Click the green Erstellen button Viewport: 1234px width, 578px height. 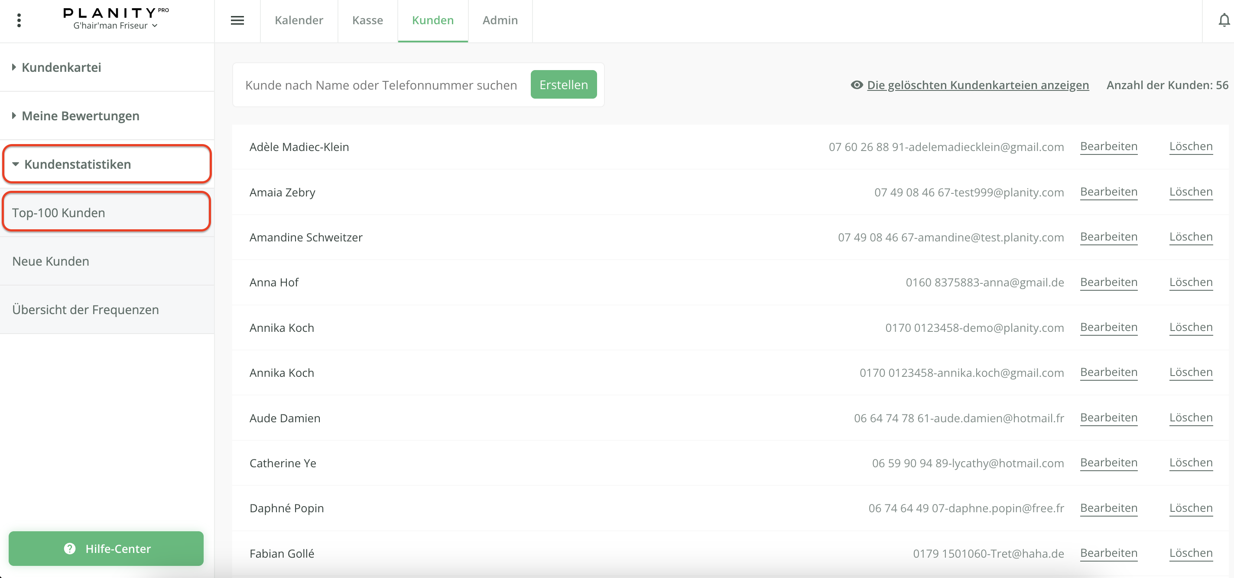pyautogui.click(x=563, y=85)
